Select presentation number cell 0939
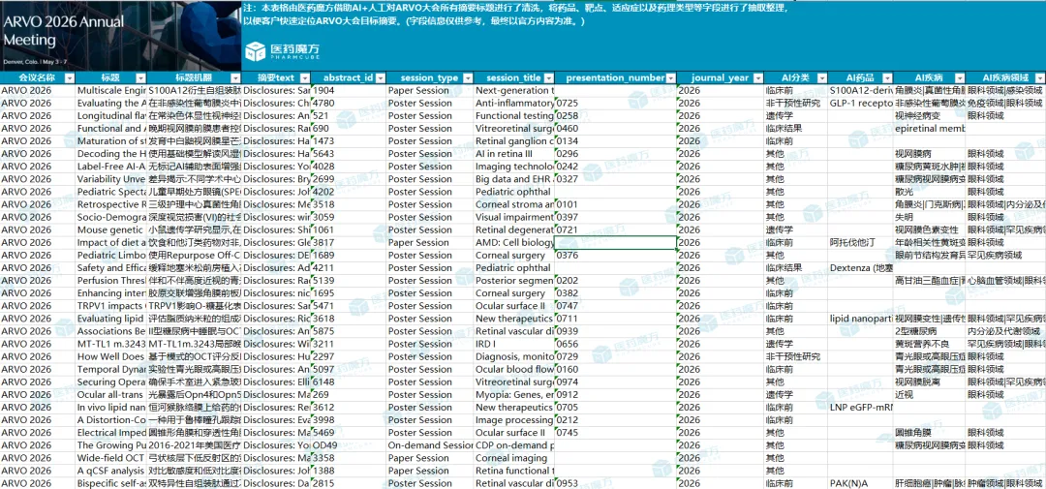Screen dimensions: 1046x489 (x=616, y=331)
